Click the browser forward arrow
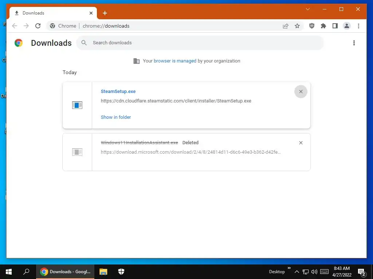 26,26
